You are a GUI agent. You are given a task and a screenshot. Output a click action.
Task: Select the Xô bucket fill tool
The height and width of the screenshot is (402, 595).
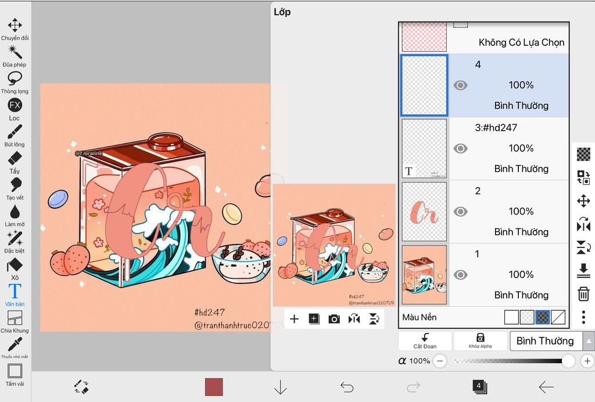[x=15, y=268]
